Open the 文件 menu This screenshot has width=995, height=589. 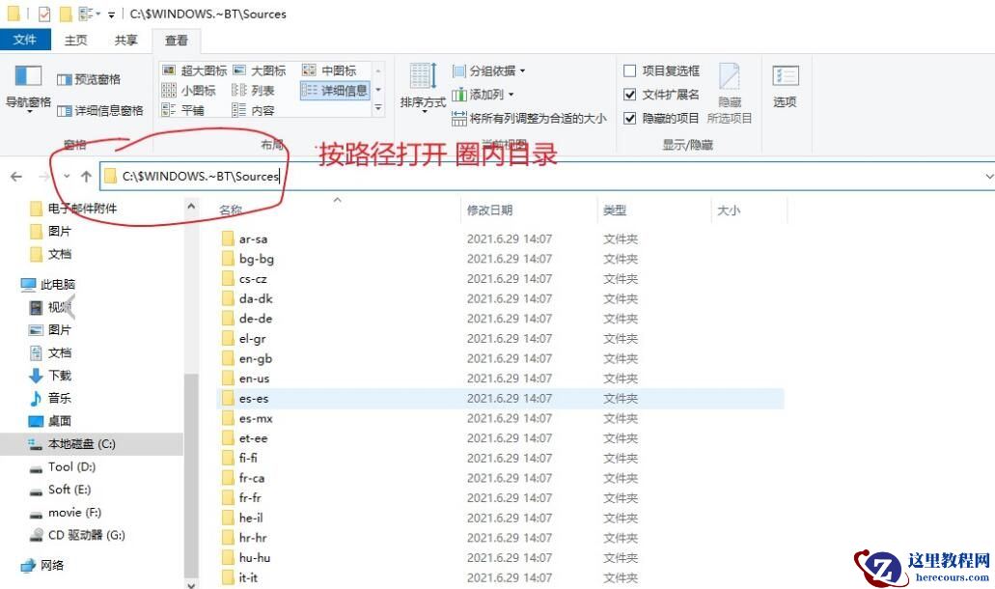[26, 40]
